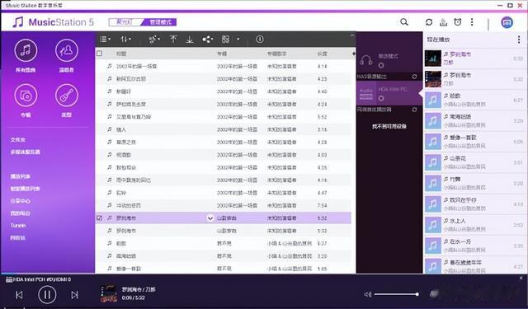Open the Albums disc icon in sidebar
The image size is (528, 309).
tap(26, 96)
